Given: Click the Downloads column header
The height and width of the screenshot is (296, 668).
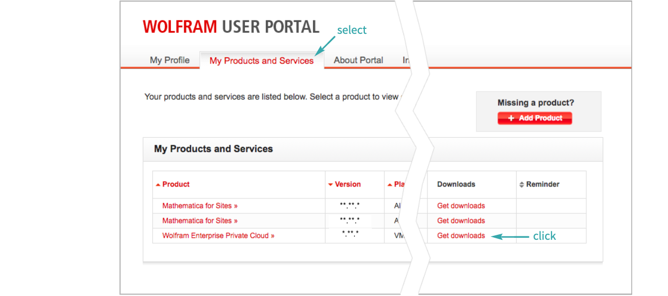Looking at the screenshot, I should click(456, 184).
